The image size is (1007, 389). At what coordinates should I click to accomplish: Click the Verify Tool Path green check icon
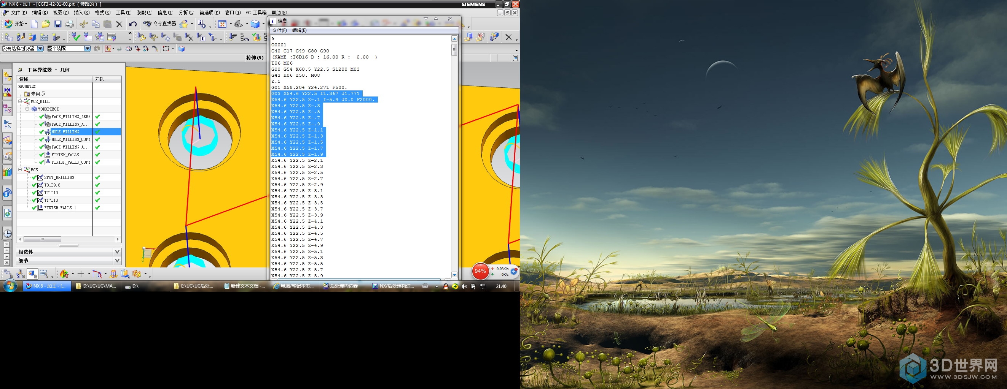coord(76,37)
